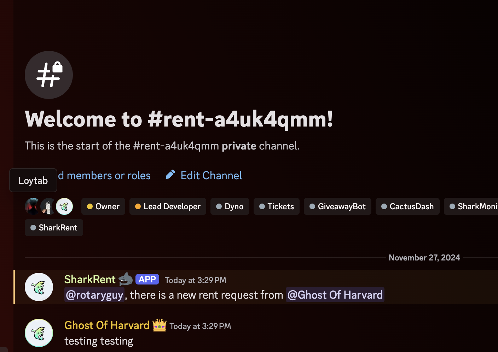The width and height of the screenshot is (498, 352).
Task: Select the GiveawayBot role chip
Action: click(337, 206)
